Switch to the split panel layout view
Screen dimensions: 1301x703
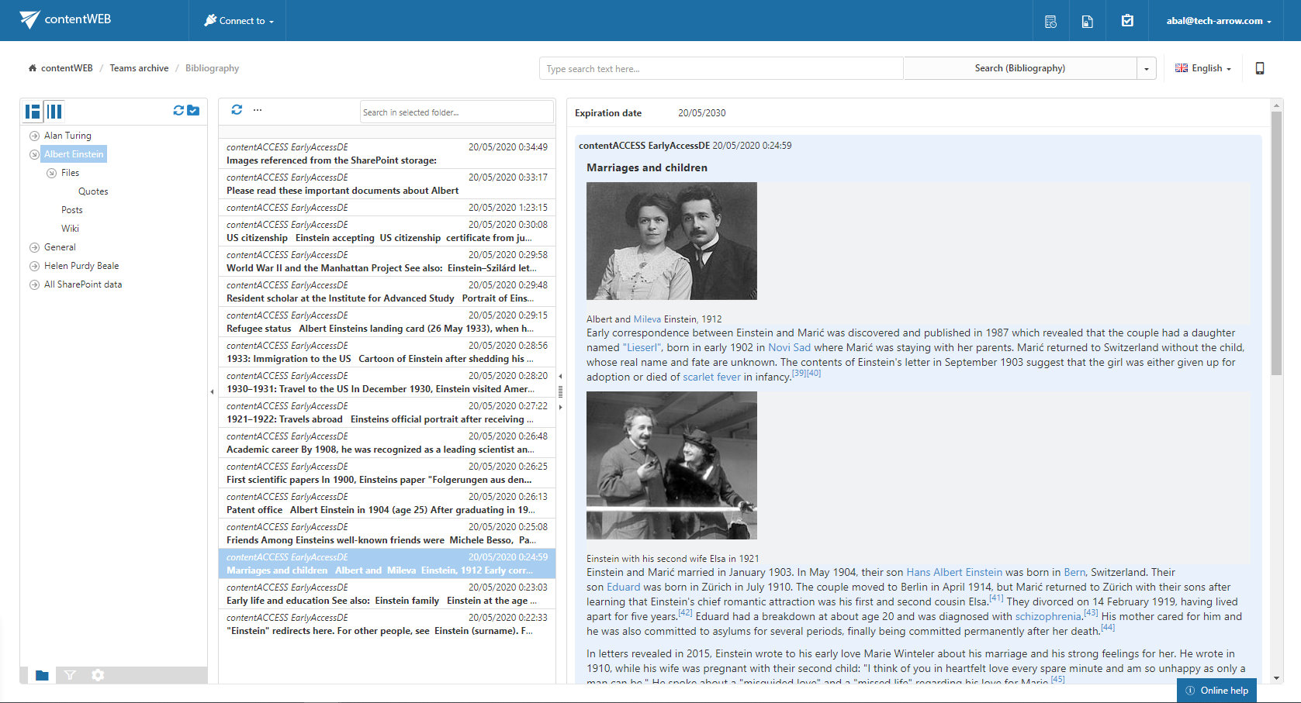tap(33, 112)
